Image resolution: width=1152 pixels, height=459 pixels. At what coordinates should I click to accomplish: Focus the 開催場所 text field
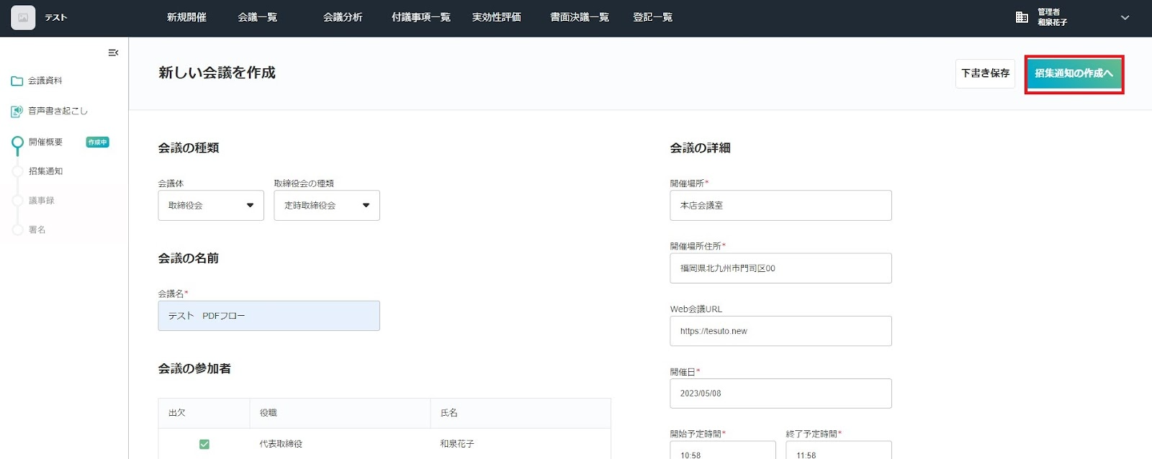click(x=780, y=206)
